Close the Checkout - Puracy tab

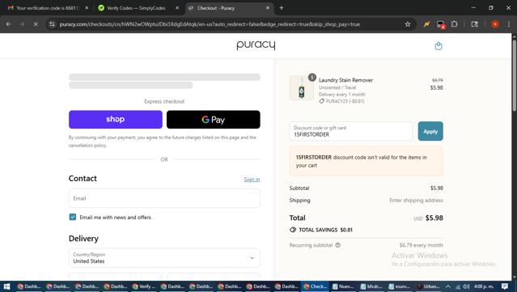[268, 8]
